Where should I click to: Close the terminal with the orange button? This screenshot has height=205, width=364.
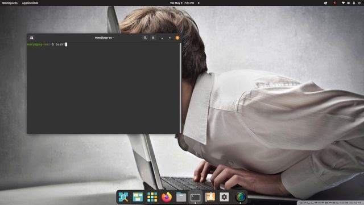click(177, 38)
